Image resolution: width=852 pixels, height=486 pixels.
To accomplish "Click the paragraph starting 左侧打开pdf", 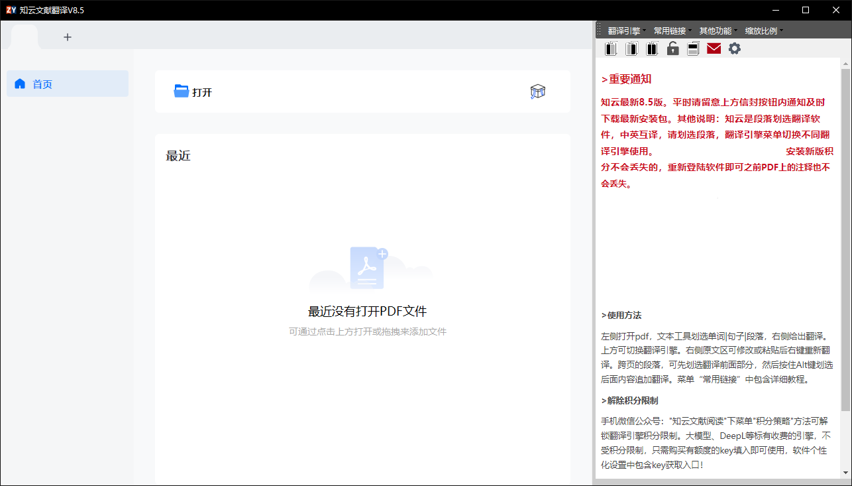I will coord(717,358).
